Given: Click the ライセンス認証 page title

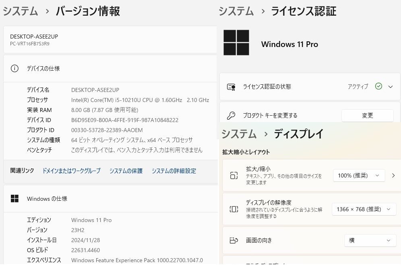Looking at the screenshot, I should (x=304, y=11).
